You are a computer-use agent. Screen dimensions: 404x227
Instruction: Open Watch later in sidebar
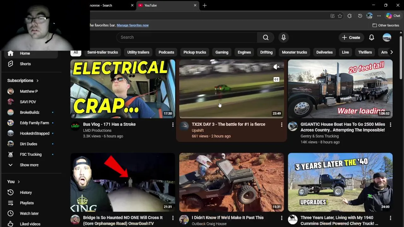(x=31, y=213)
